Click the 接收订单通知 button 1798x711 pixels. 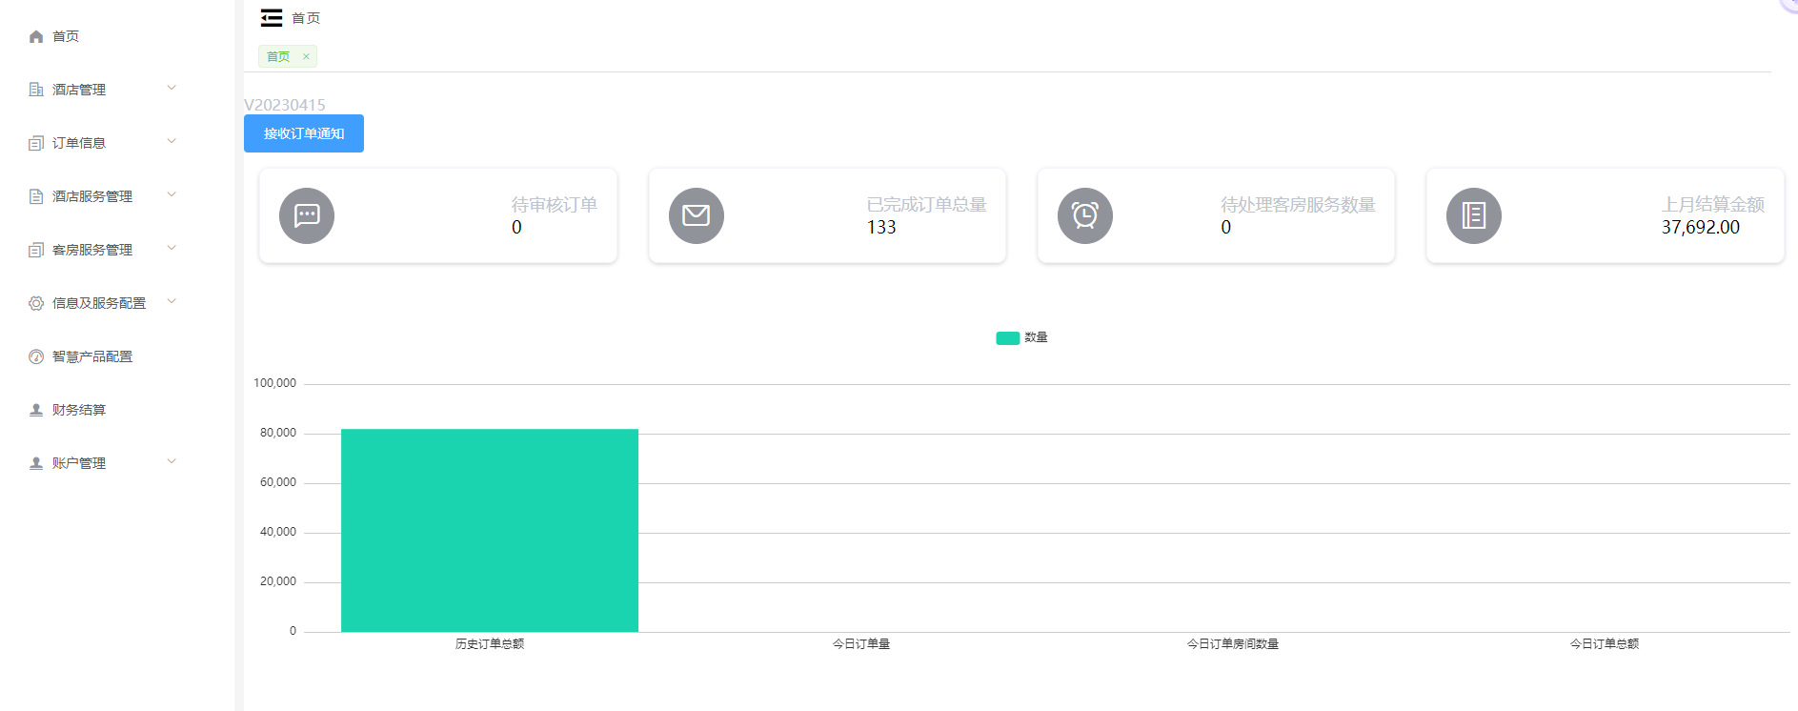(304, 133)
